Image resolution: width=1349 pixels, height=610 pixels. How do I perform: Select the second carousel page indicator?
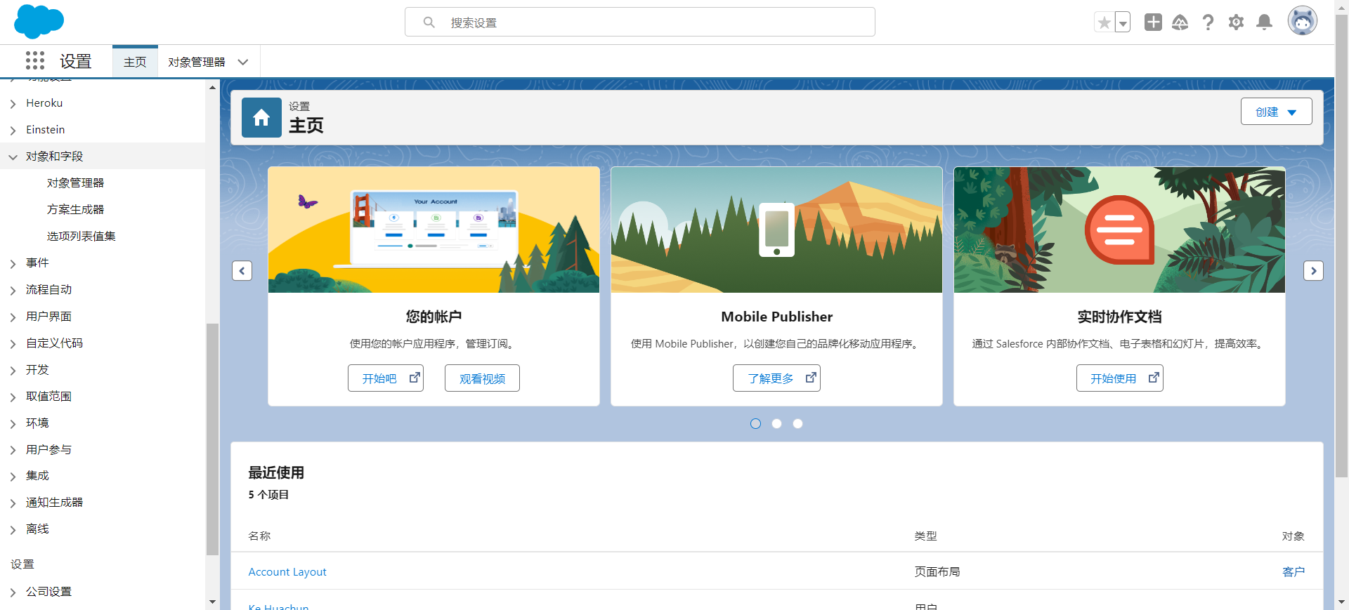(776, 423)
